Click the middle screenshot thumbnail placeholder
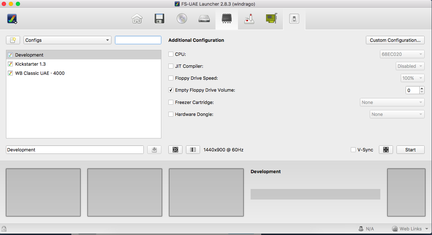432x235 pixels. click(x=125, y=192)
